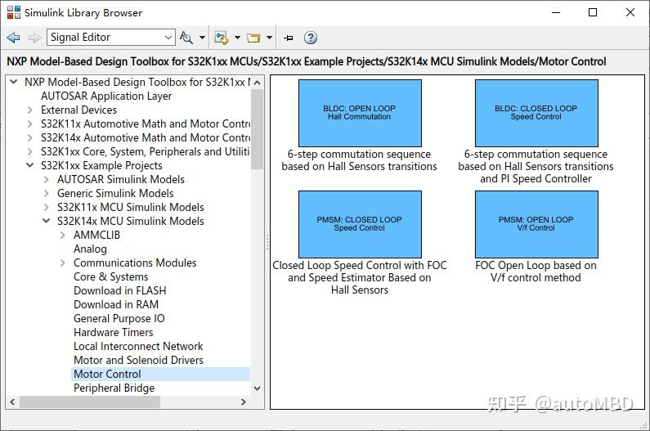Open the open-folder dropdown arrow
Image resolution: width=650 pixels, height=431 pixels.
270,38
